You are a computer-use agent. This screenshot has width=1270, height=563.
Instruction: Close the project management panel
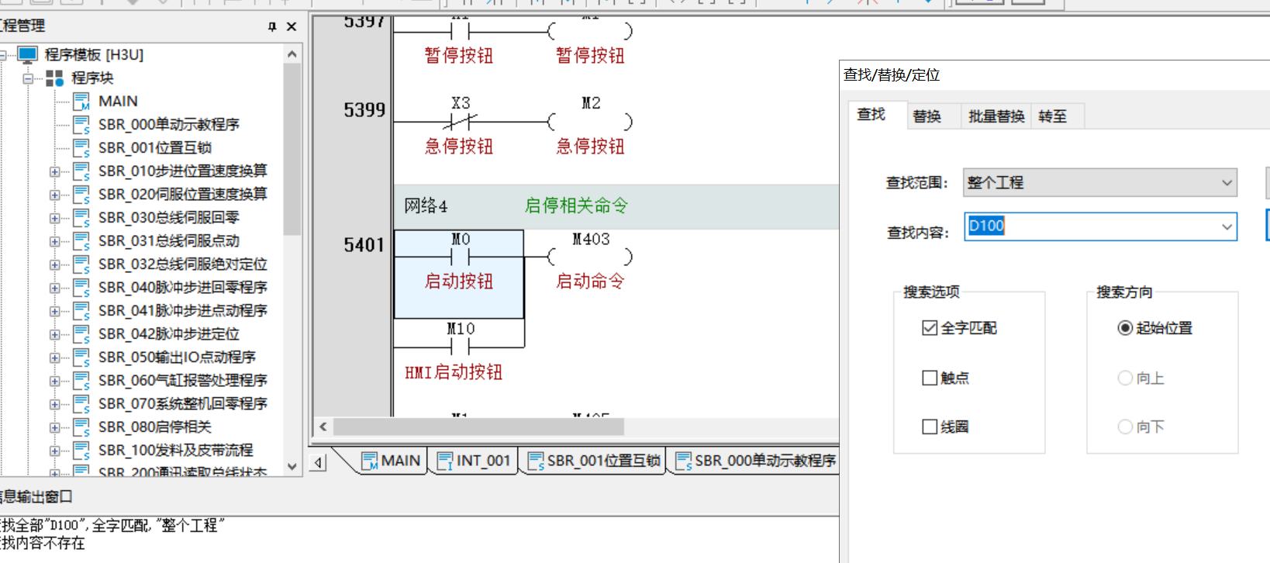coord(292,26)
